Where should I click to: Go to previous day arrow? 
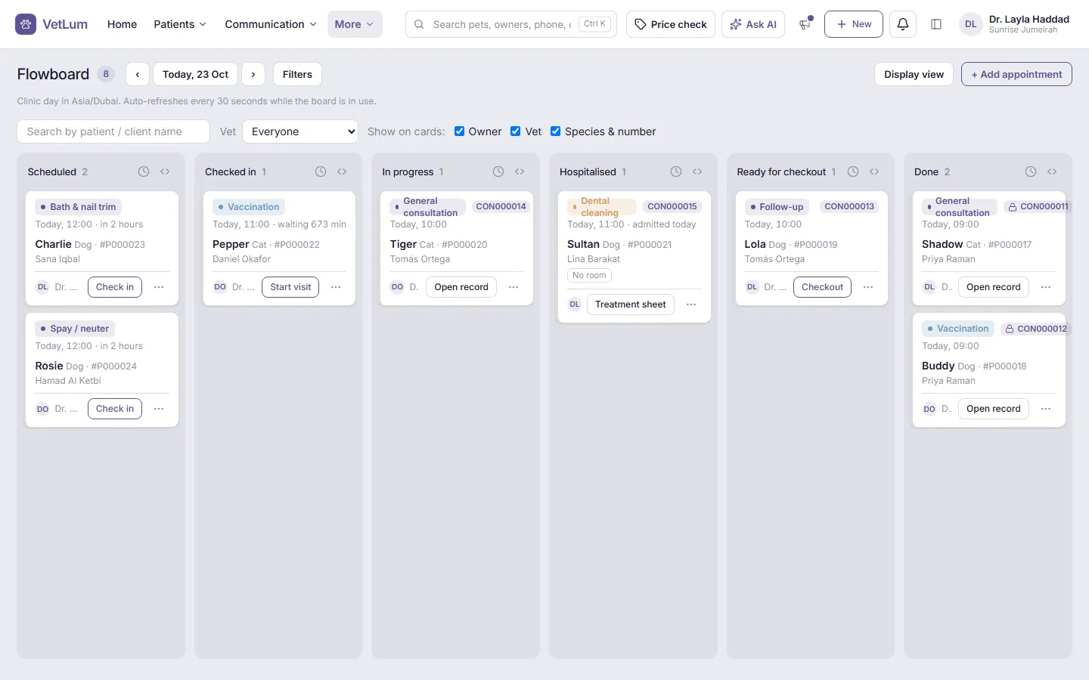[x=138, y=74]
